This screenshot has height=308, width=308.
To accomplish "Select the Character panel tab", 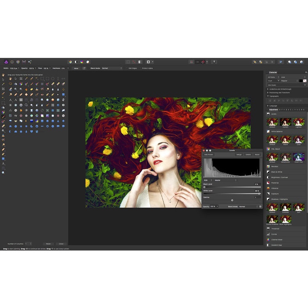I will pos(273,72).
